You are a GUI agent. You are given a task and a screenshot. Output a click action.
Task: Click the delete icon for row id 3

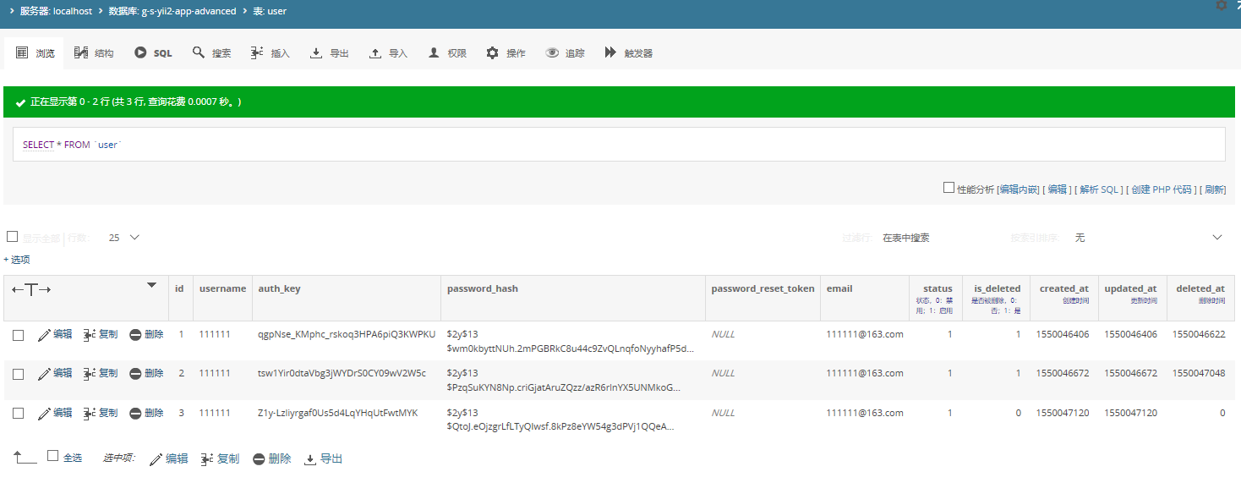[x=135, y=414]
